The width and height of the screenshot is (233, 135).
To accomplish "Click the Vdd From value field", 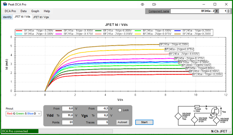I will 68,108.
